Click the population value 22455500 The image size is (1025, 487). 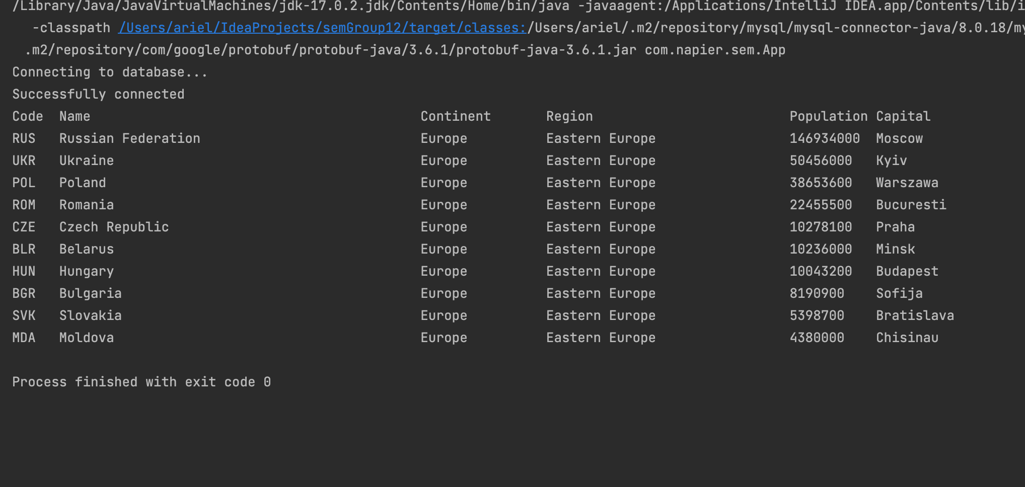pos(821,205)
